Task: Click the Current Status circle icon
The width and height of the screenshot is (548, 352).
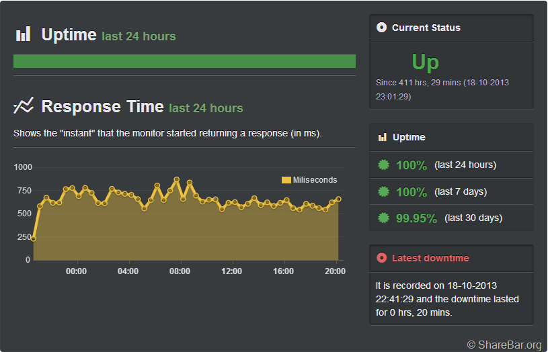Action: [382, 28]
